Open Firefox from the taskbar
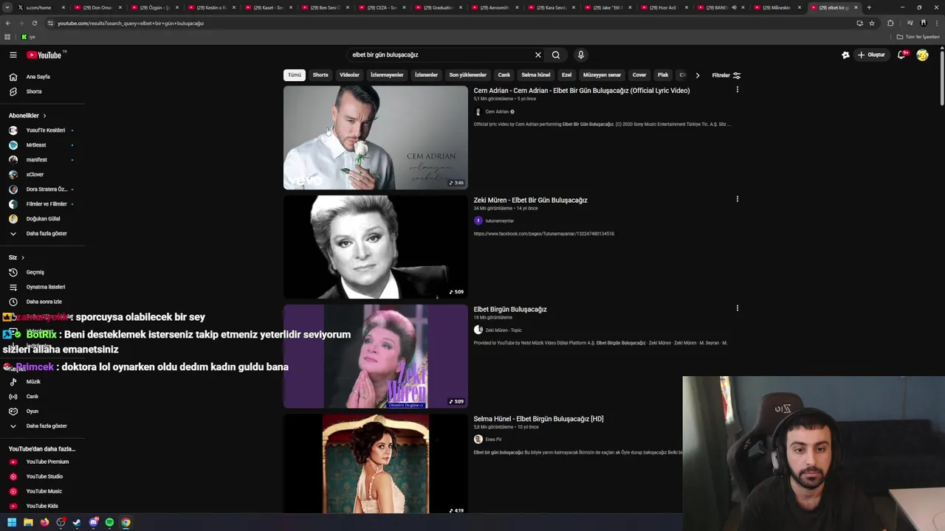The width and height of the screenshot is (945, 531). (44, 522)
